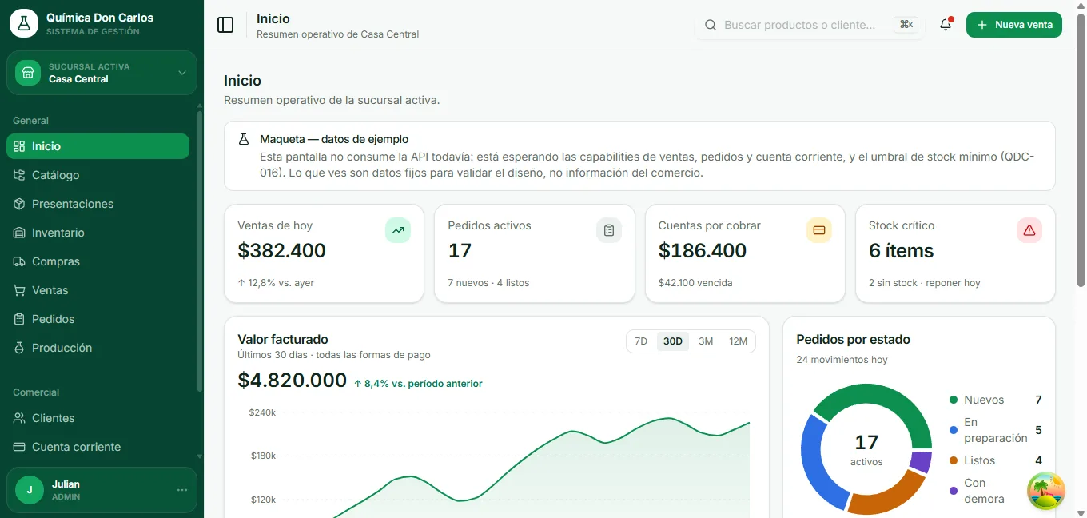The width and height of the screenshot is (1087, 518).
Task: Open the Stock crítico card
Action: [955, 253]
